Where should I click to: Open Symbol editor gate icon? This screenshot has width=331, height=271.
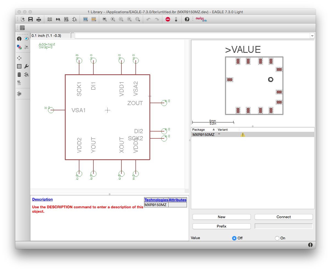coord(74,19)
